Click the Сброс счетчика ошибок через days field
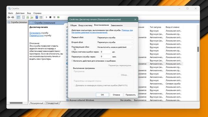The height and width of the screenshot is (117, 208). (x=105, y=52)
